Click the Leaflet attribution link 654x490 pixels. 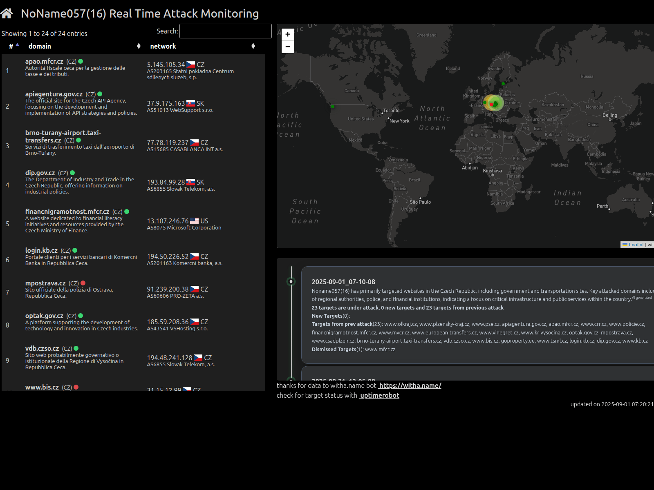tap(636, 245)
